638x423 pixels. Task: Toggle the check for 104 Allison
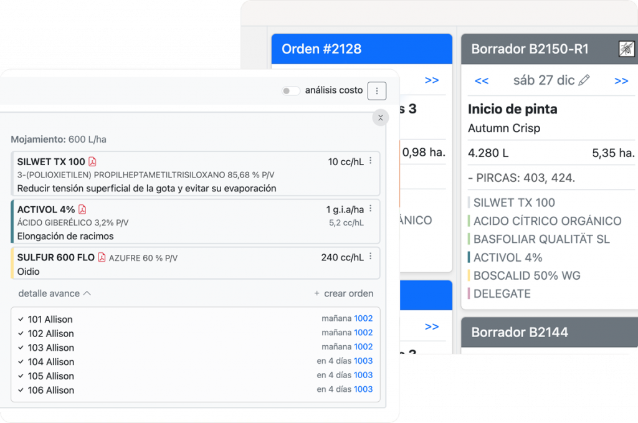coord(21,362)
